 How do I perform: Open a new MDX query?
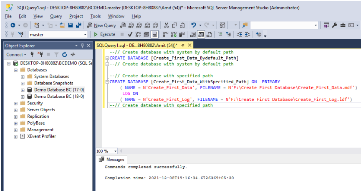pyautogui.click(x=131, y=25)
